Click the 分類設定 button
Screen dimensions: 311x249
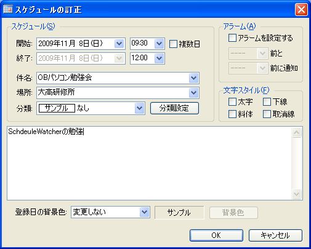coord(174,108)
